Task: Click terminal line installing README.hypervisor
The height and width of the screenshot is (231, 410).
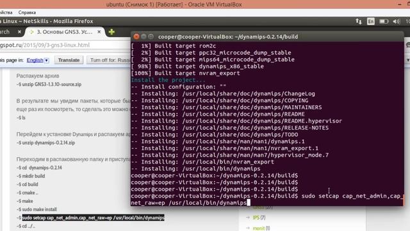Action: click(236, 121)
